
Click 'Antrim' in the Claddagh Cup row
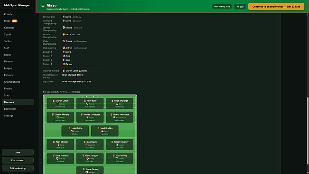tap(69, 48)
